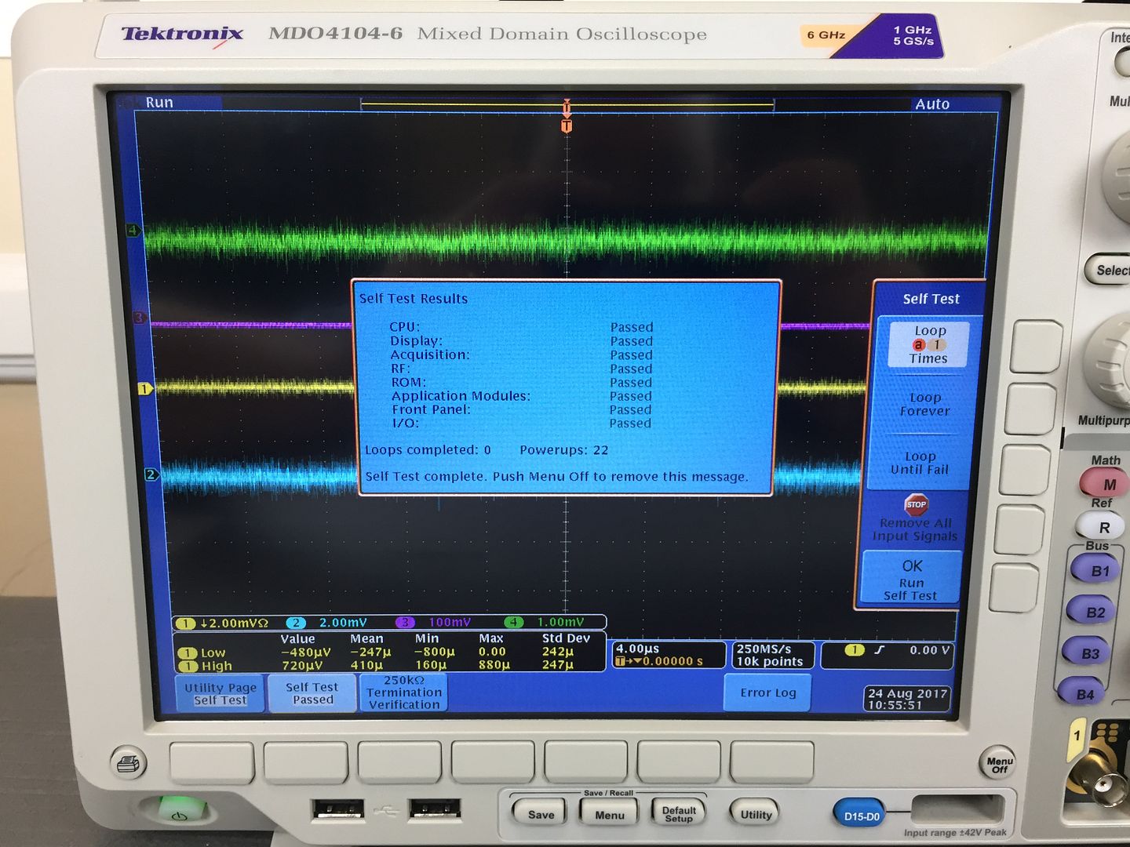Push the Menu Off round button
The image size is (1130, 847).
pyautogui.click(x=998, y=763)
